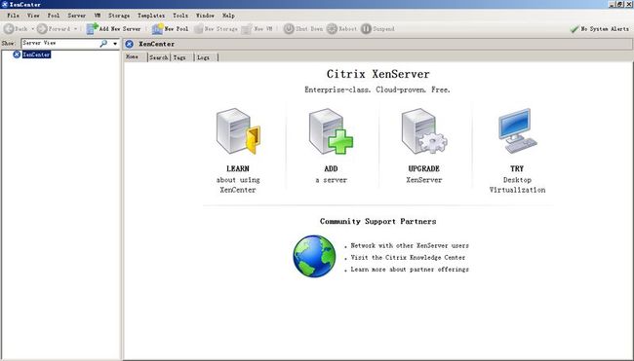Click the Shut Down toolbar label

coord(309,29)
